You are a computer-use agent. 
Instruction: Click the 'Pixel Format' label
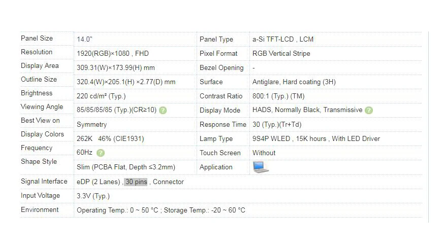pos(218,54)
